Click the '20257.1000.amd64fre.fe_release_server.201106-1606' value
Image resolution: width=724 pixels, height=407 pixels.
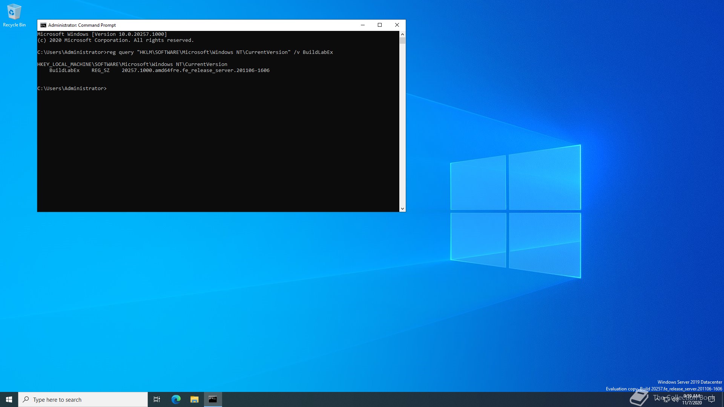196,70
